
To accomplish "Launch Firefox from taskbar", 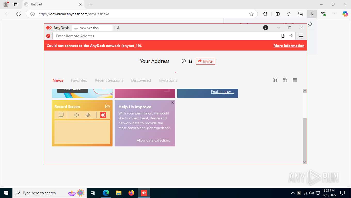I will pos(131,193).
